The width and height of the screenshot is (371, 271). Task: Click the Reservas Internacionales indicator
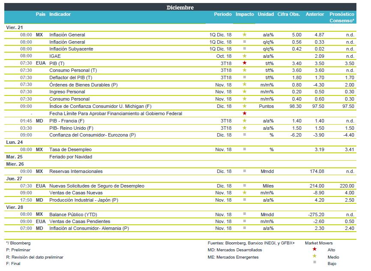[x=76, y=171]
